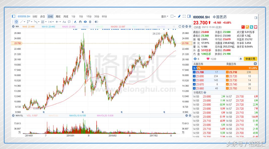Expand the arrow tool dropdown

(x=60, y=22)
